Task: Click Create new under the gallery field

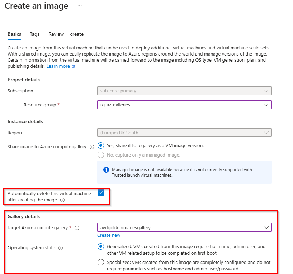Action: click(x=109, y=235)
